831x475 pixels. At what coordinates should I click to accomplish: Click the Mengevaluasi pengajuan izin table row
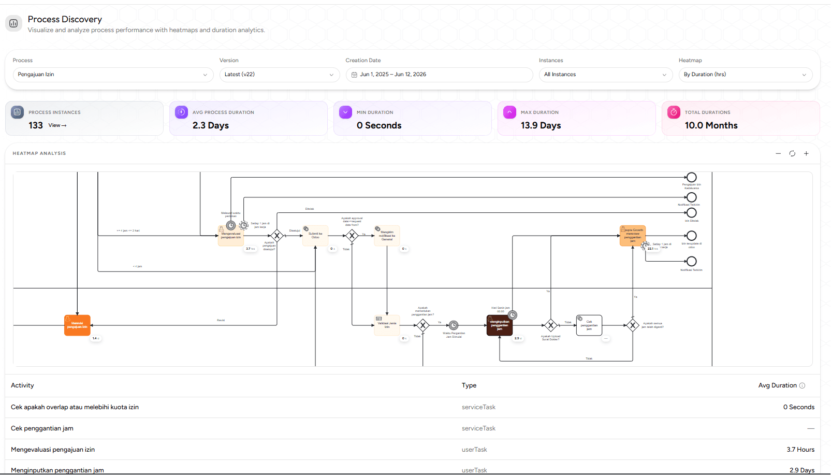click(413, 450)
